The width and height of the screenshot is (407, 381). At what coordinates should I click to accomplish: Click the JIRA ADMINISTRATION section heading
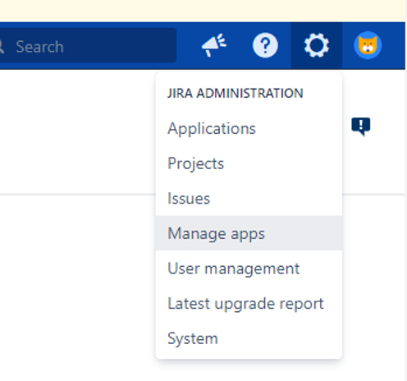pos(236,94)
